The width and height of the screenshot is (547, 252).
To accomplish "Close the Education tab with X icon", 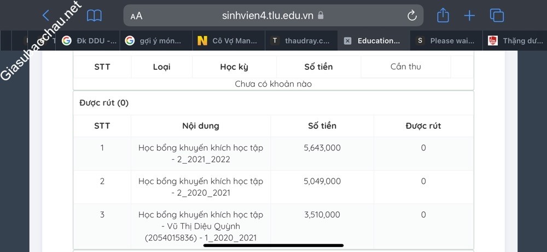I will 347,41.
